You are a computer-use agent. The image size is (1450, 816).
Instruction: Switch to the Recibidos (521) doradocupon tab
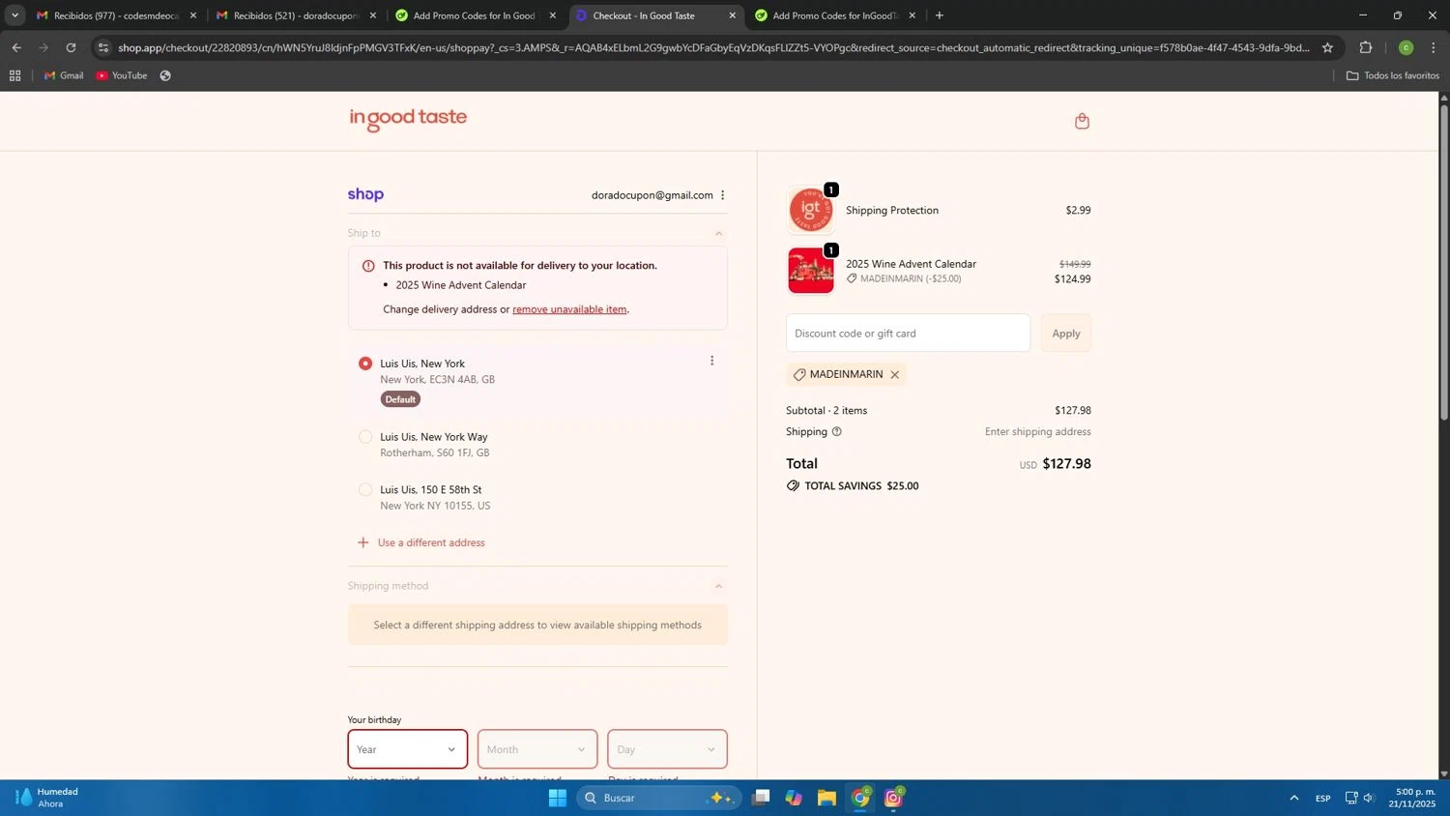[x=294, y=15]
